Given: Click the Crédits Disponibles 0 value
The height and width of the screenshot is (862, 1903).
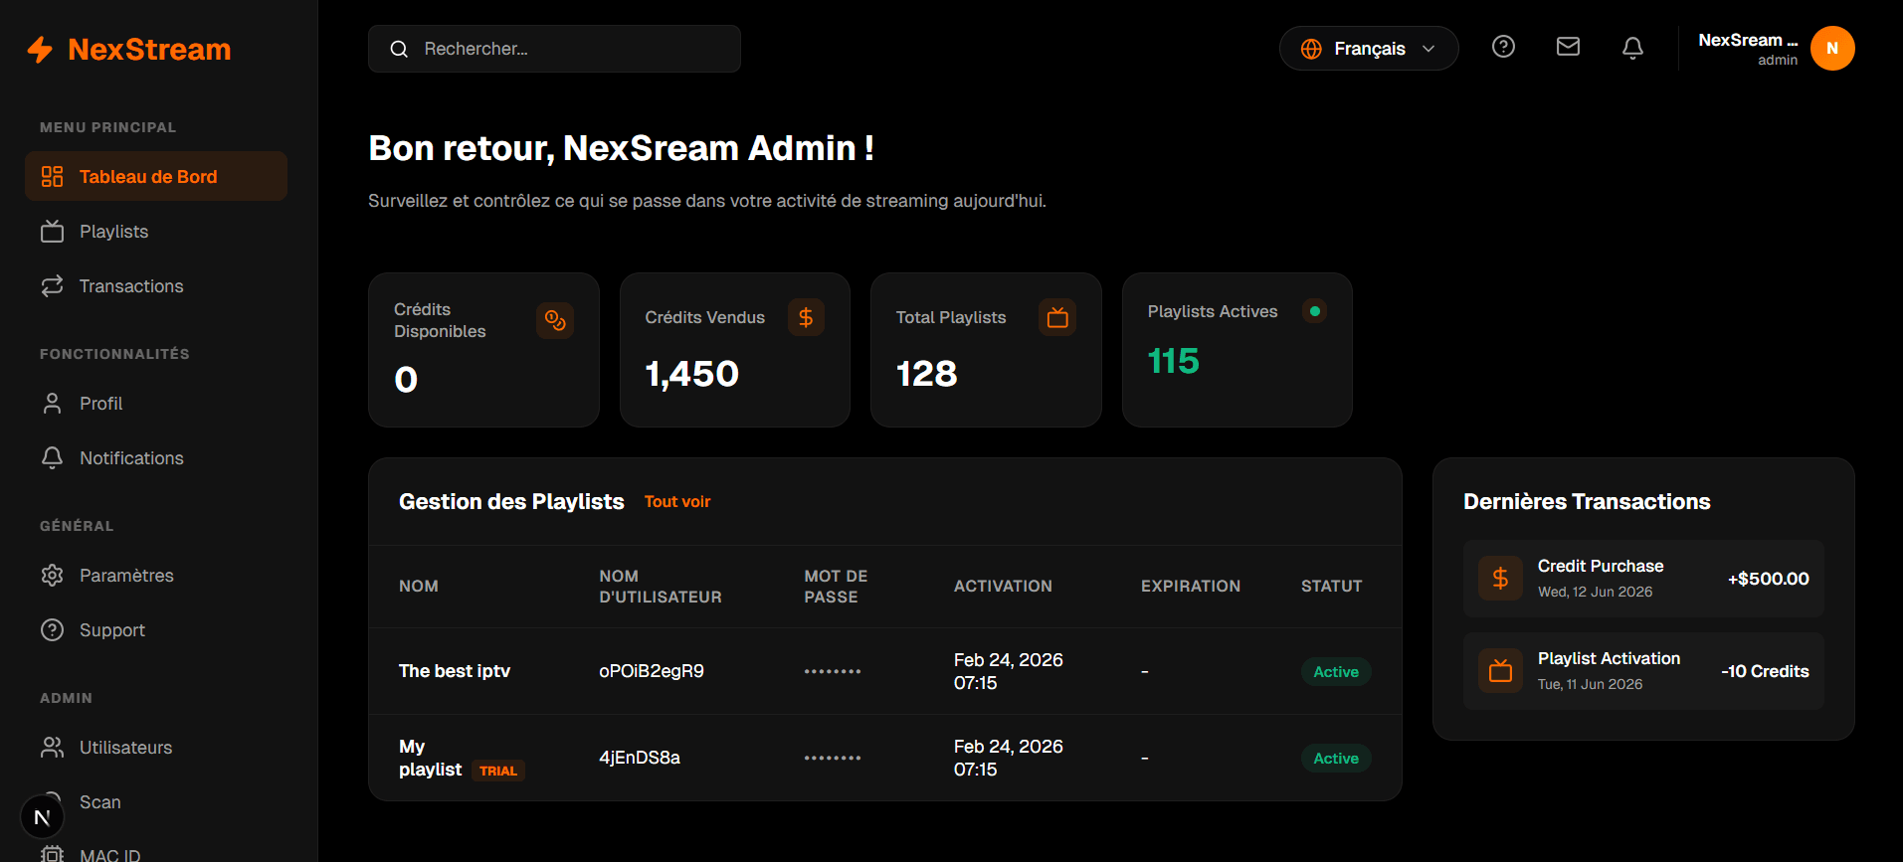Looking at the screenshot, I should tap(406, 380).
